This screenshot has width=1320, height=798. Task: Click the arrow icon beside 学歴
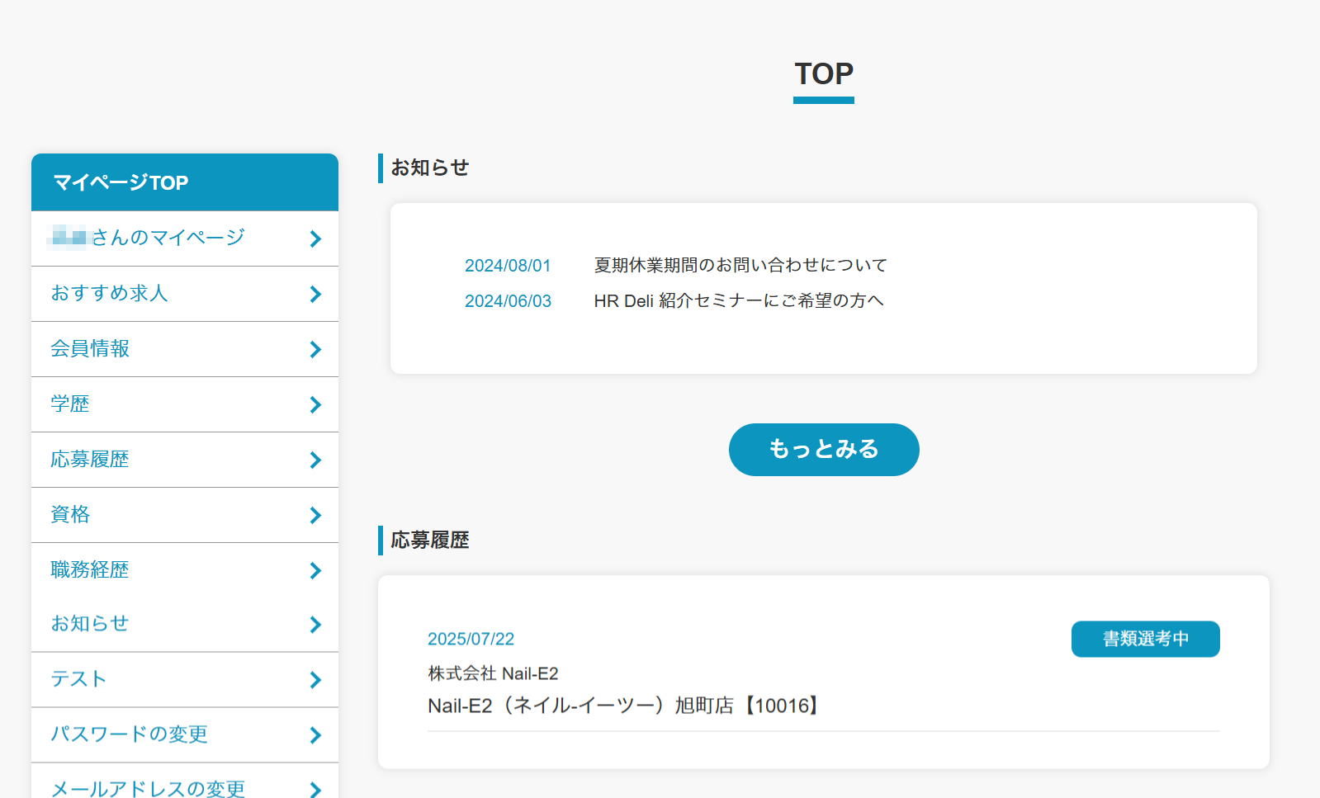click(x=315, y=405)
